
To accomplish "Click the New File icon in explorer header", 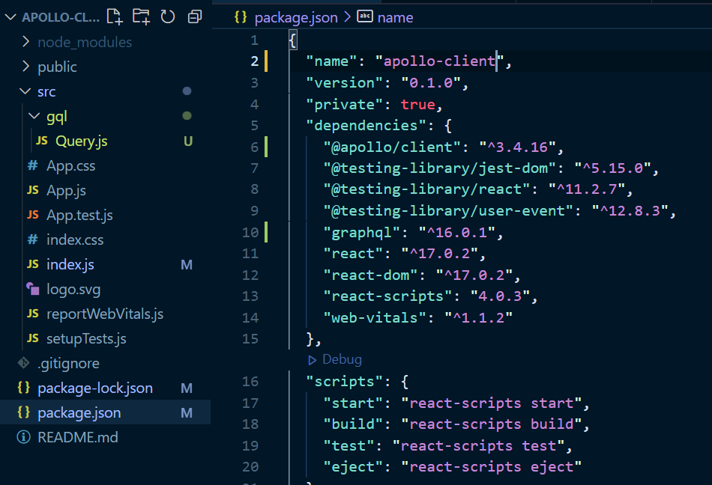I will click(115, 16).
